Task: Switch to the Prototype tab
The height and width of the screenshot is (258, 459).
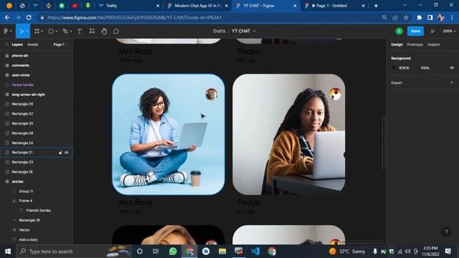Action: [x=415, y=44]
